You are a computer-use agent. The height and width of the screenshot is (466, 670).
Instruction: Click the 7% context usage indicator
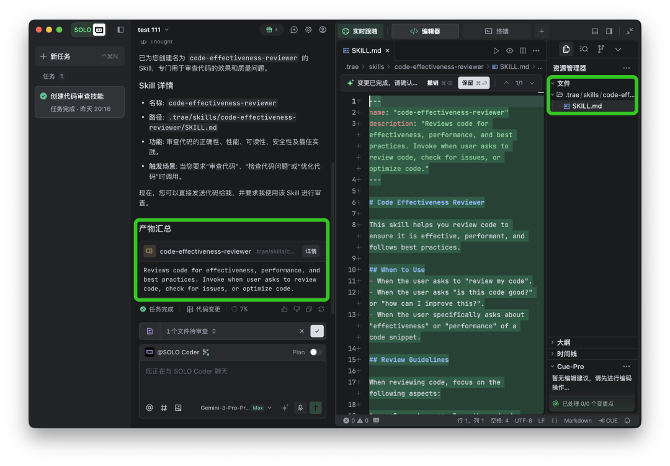point(239,309)
